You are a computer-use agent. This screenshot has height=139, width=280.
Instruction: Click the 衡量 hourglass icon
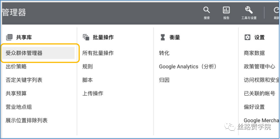point(163,37)
